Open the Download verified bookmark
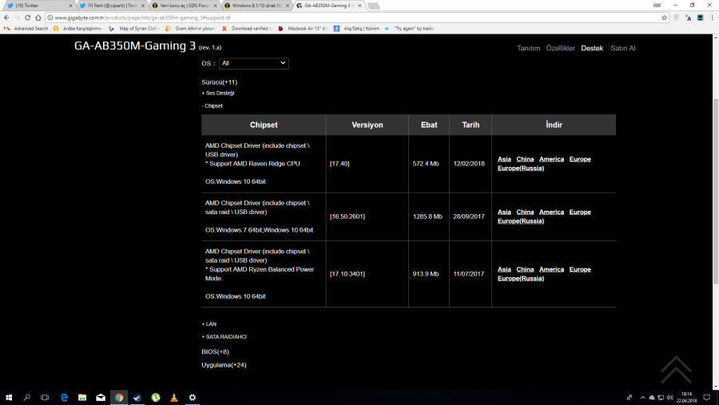Screen dimensions: 719x405 point(247,29)
